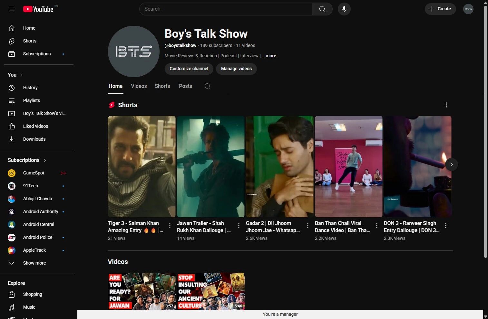Search within channel using magnifier icon
The width and height of the screenshot is (488, 319).
208,86
